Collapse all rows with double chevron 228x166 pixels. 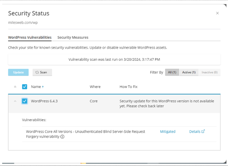point(15,87)
